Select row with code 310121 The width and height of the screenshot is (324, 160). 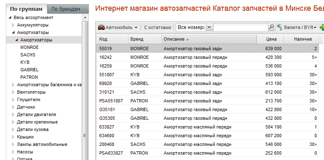[207, 92]
